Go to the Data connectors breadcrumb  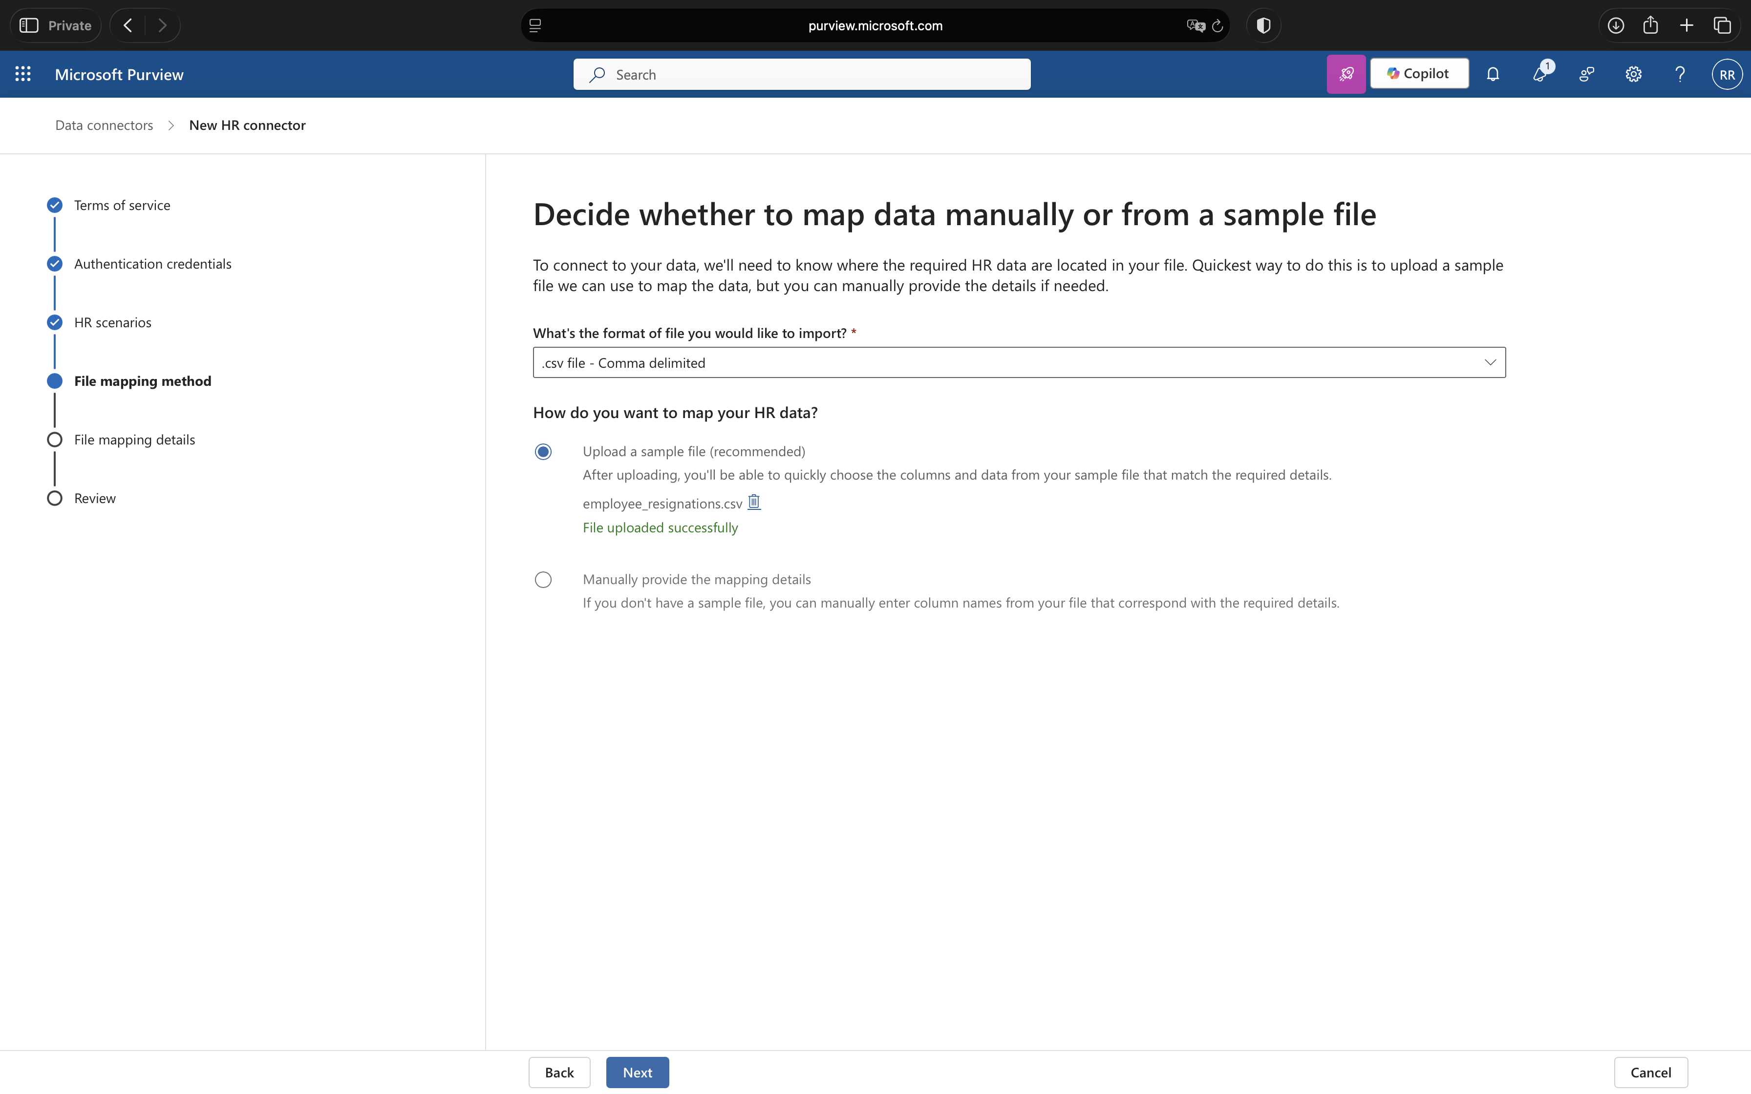[104, 125]
